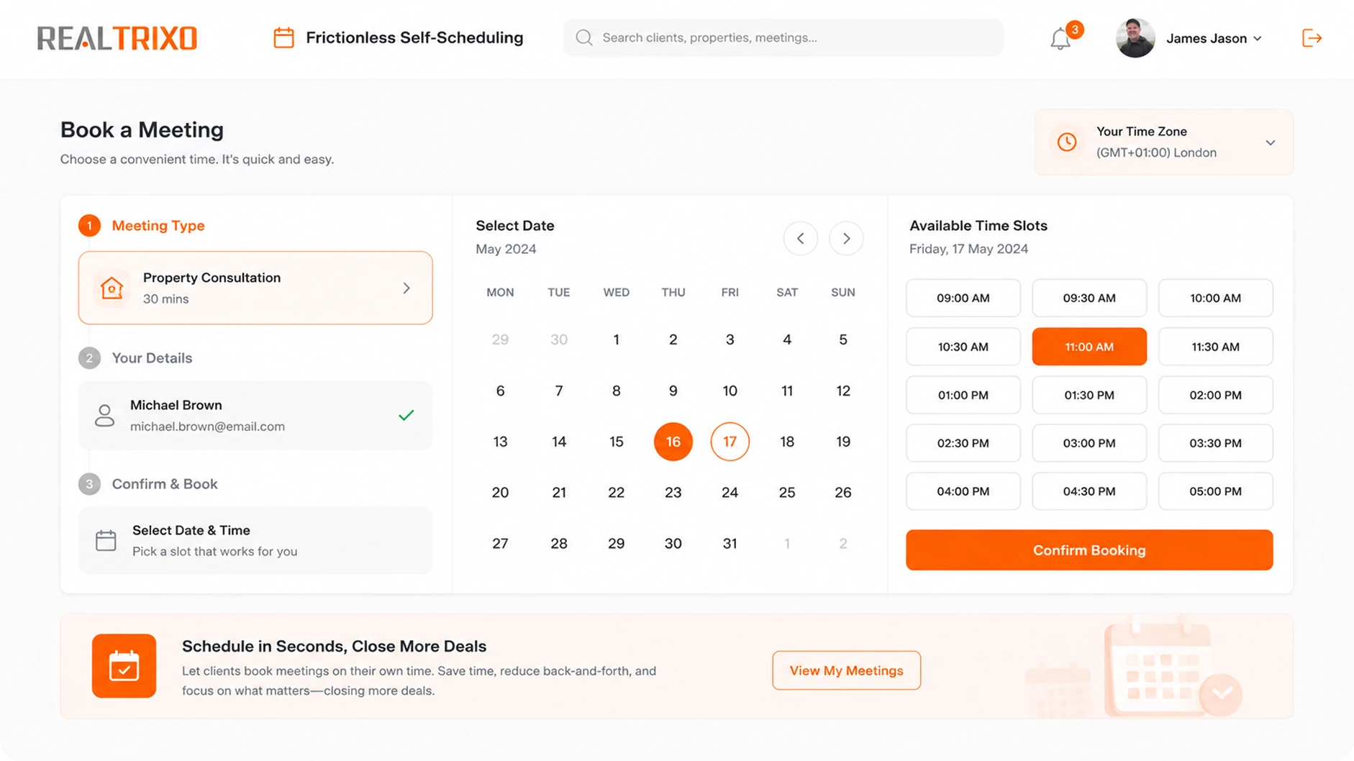Select the 01:30 PM time slot

(x=1089, y=395)
